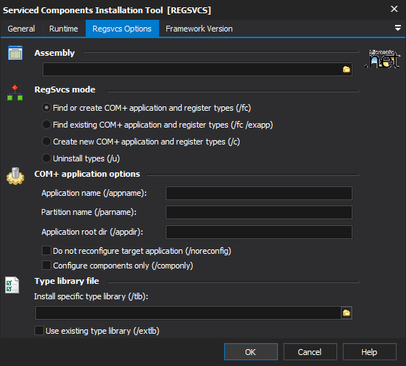Browse for assembly file folder icon
This screenshot has width=406, height=366.
347,69
